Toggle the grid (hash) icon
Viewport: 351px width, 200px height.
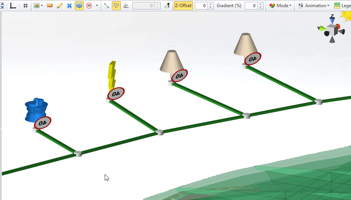coord(26,6)
